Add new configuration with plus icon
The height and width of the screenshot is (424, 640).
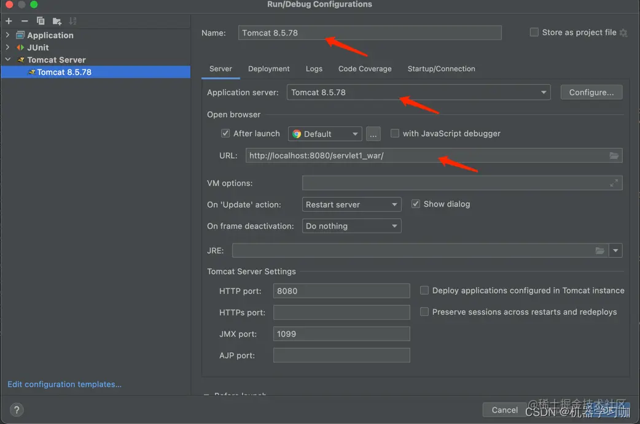[9, 21]
